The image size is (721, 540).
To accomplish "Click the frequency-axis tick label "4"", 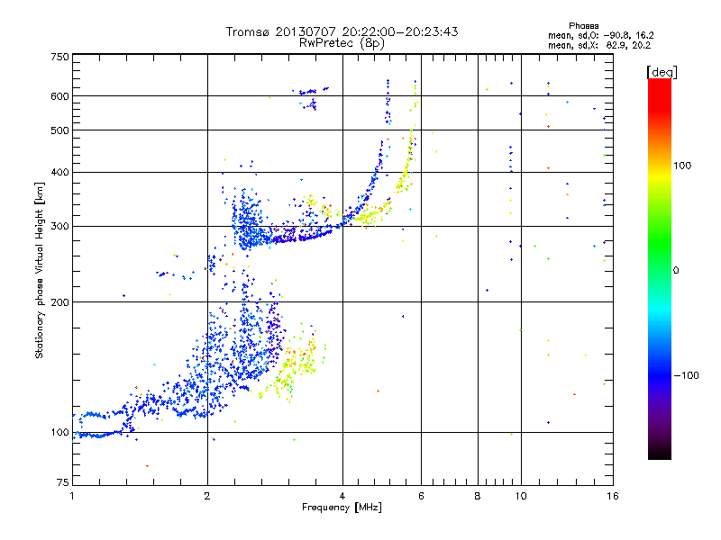I will pyautogui.click(x=342, y=496).
